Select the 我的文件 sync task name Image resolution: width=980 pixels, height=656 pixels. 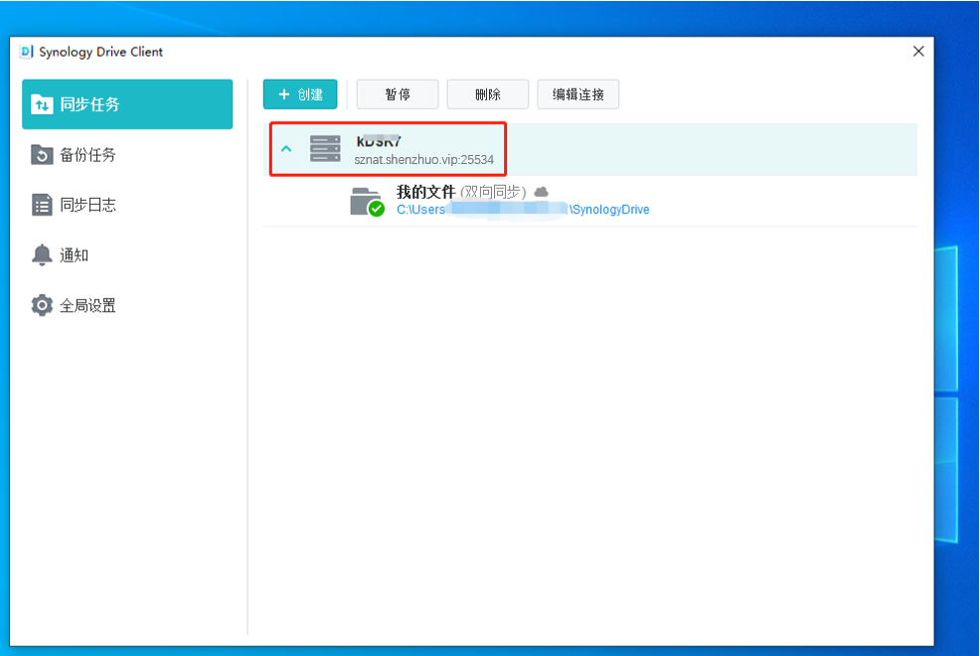pyautogui.click(x=425, y=191)
